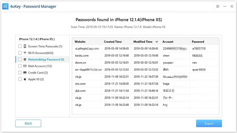Image resolution: width=237 pixels, height=133 pixels.
Task: Click account name hiaja
Action: [x=166, y=84]
